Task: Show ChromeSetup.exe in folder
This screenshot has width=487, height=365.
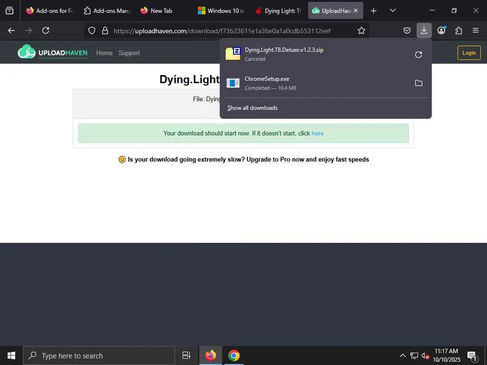Action: coord(419,83)
